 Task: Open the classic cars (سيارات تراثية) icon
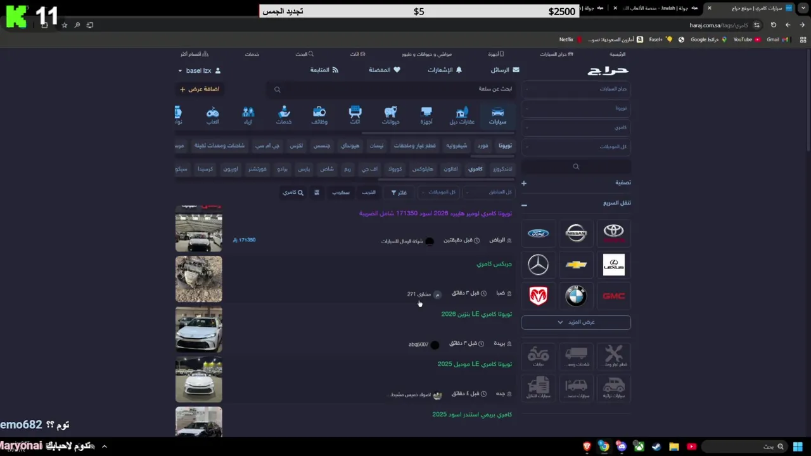pyautogui.click(x=613, y=388)
